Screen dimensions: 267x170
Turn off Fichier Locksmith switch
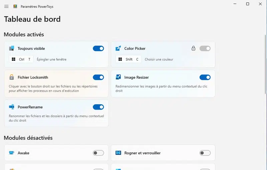pyautogui.click(x=98, y=77)
